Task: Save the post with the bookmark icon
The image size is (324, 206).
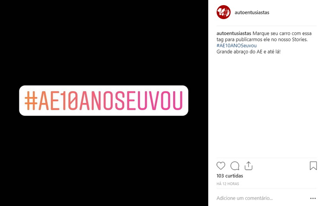Action: (x=313, y=166)
